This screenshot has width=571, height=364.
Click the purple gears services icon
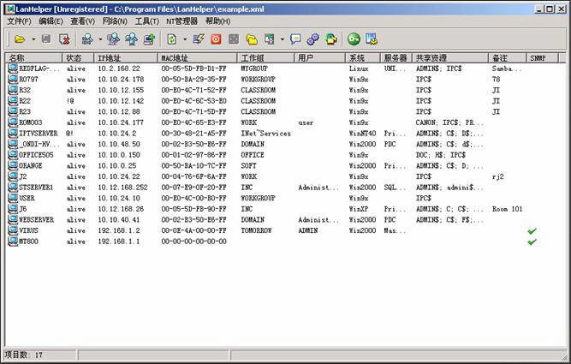313,39
